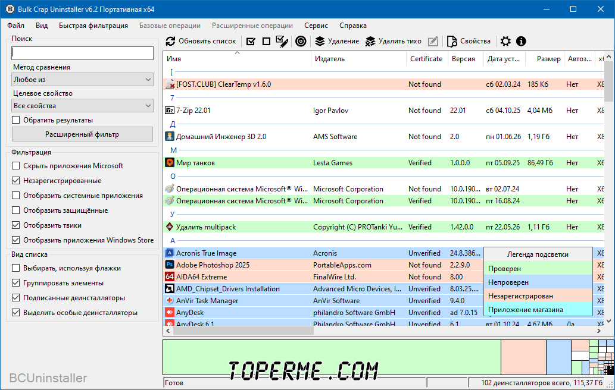Open the Целевое свойство dropdown
615x390 pixels.
(x=82, y=106)
